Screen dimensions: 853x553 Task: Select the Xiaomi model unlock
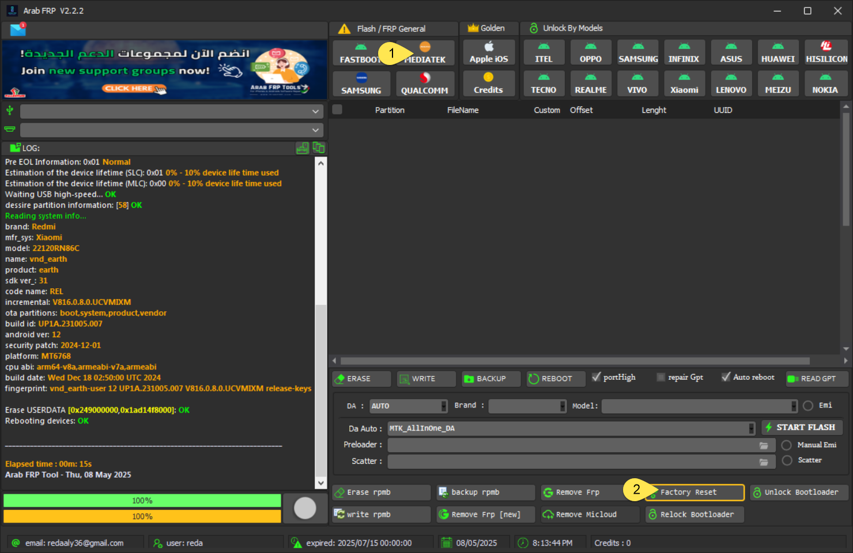click(684, 83)
